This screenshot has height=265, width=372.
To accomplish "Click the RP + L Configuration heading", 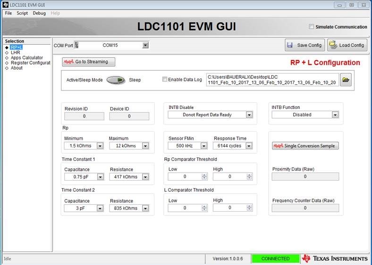I will point(325,63).
